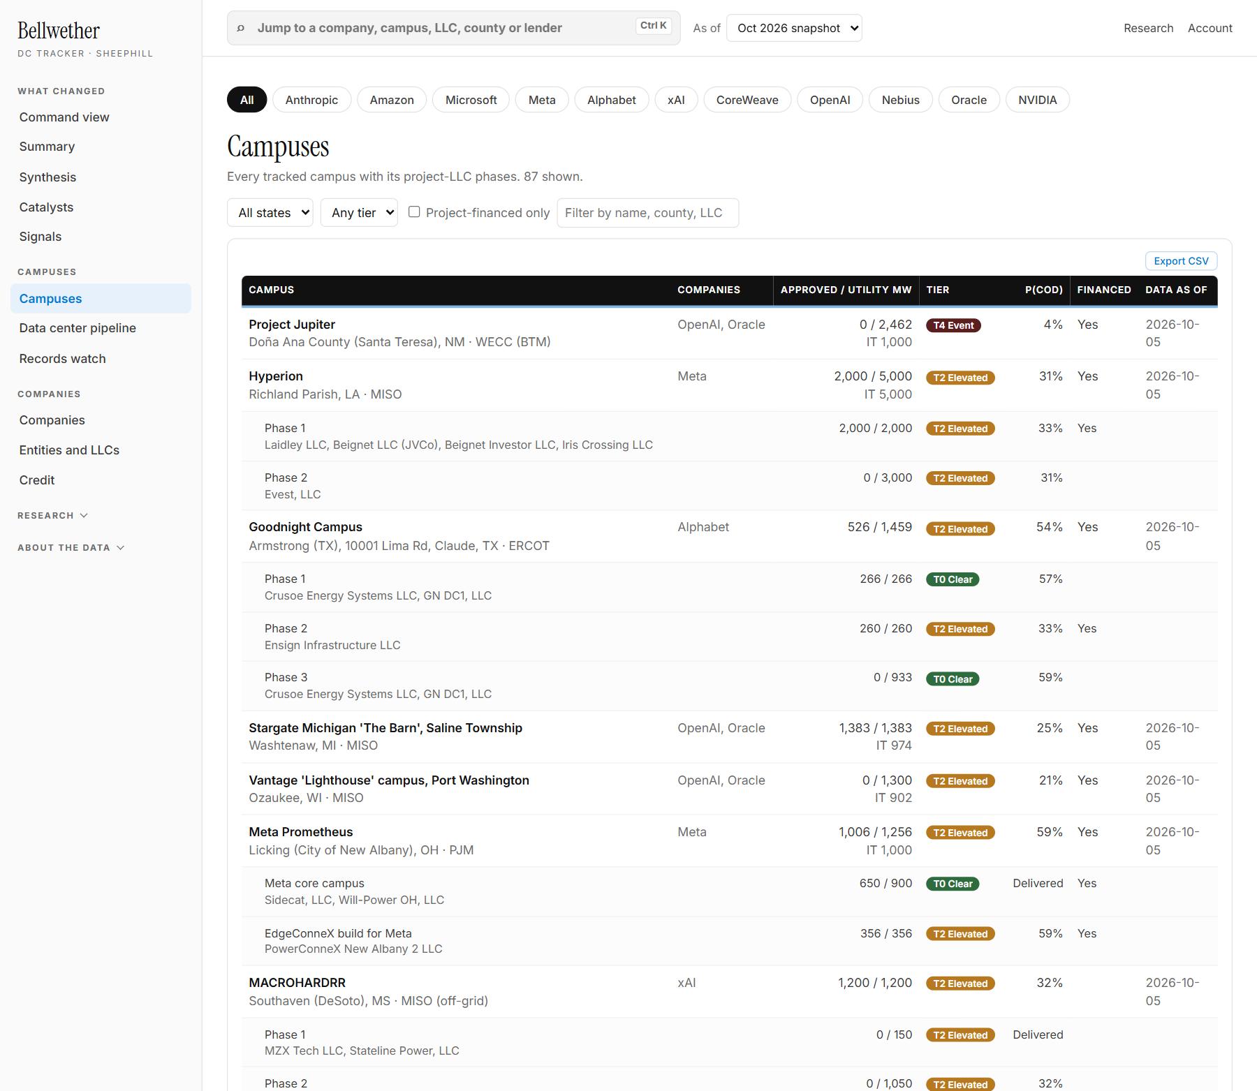The height and width of the screenshot is (1091, 1257).
Task: Open the Hyperion campus row
Action: point(729,385)
